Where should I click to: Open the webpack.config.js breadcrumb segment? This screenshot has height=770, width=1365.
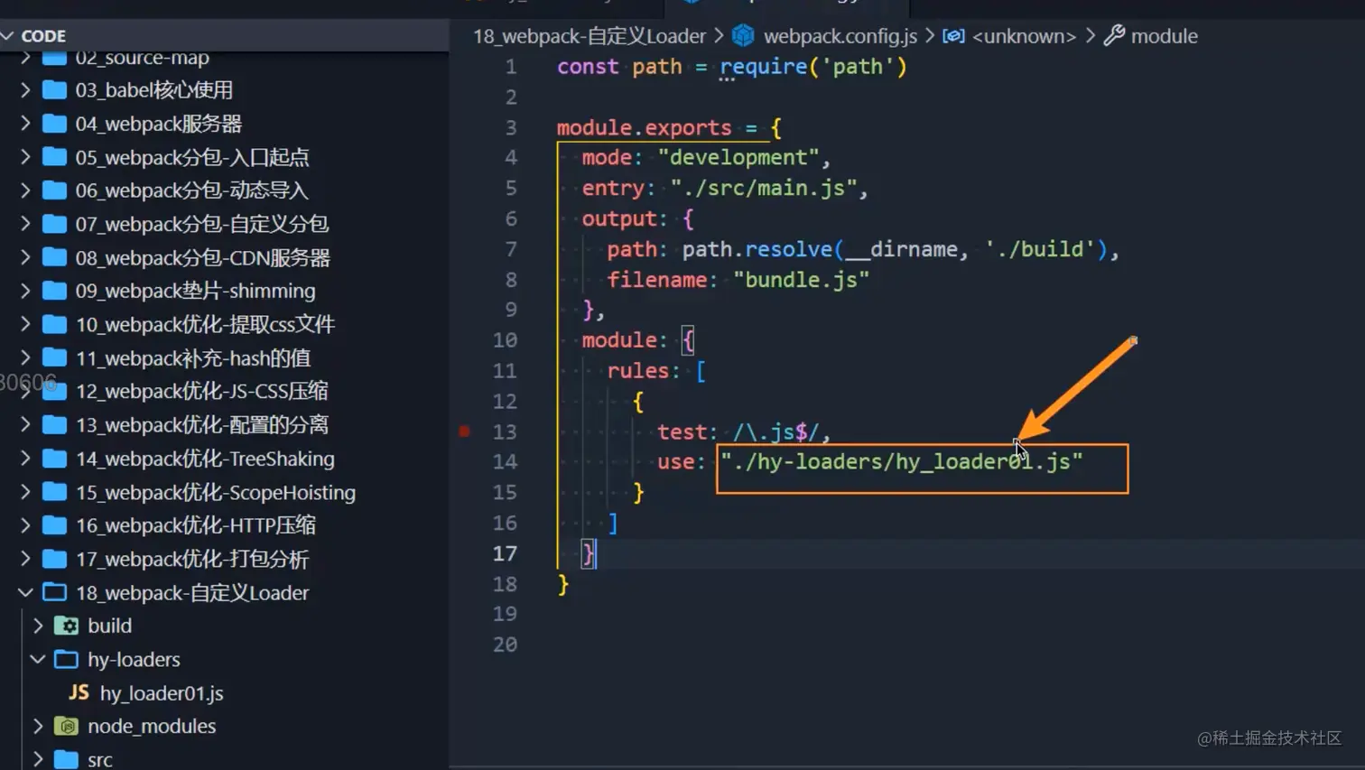(840, 36)
